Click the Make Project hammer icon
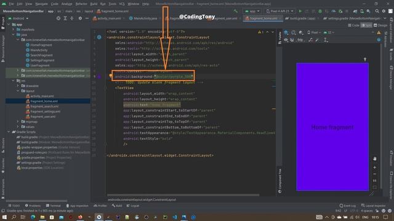394x221 pixels. 235,11
